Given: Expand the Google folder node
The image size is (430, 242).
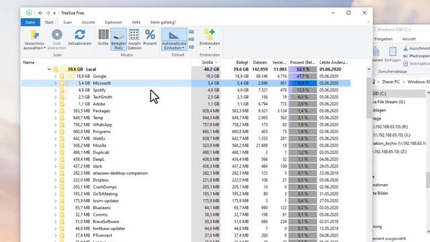Looking at the screenshot, I should point(55,76).
